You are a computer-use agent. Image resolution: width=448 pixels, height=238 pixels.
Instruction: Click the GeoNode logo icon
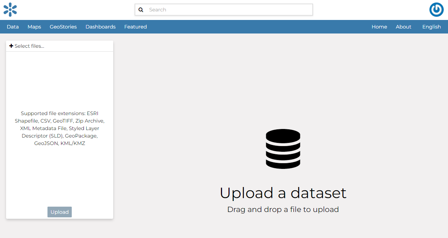click(x=10, y=10)
